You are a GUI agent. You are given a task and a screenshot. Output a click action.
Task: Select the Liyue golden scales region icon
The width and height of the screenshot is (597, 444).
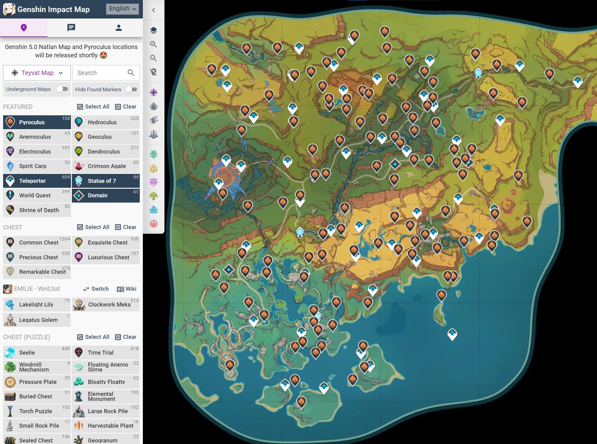coord(153,167)
